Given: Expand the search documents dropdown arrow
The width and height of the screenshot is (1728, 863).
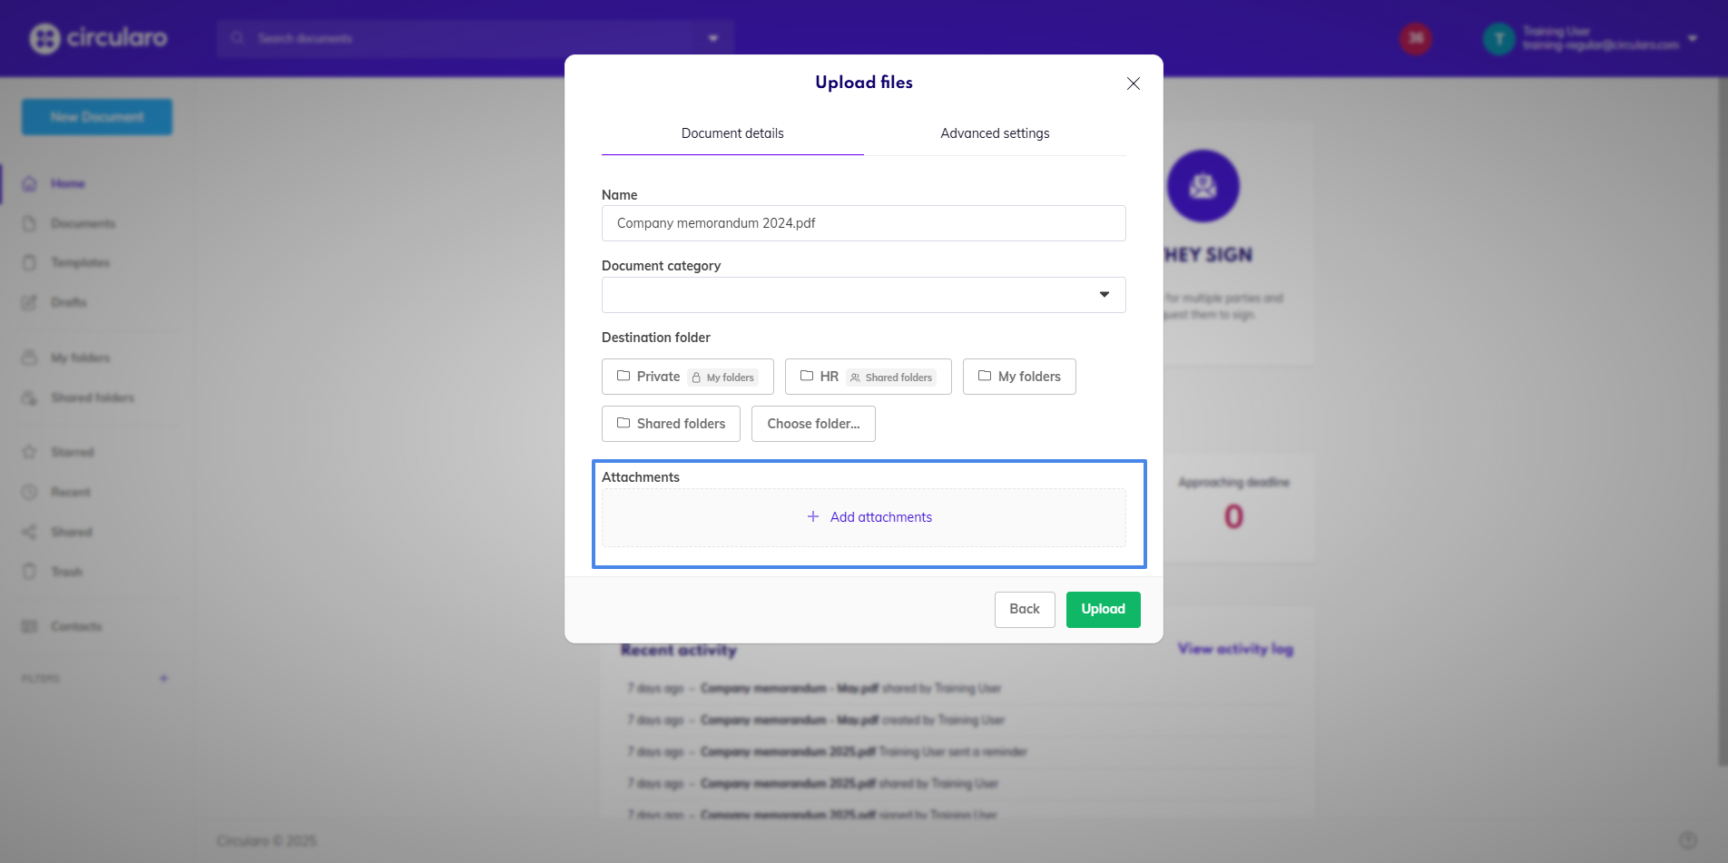Looking at the screenshot, I should (x=713, y=38).
